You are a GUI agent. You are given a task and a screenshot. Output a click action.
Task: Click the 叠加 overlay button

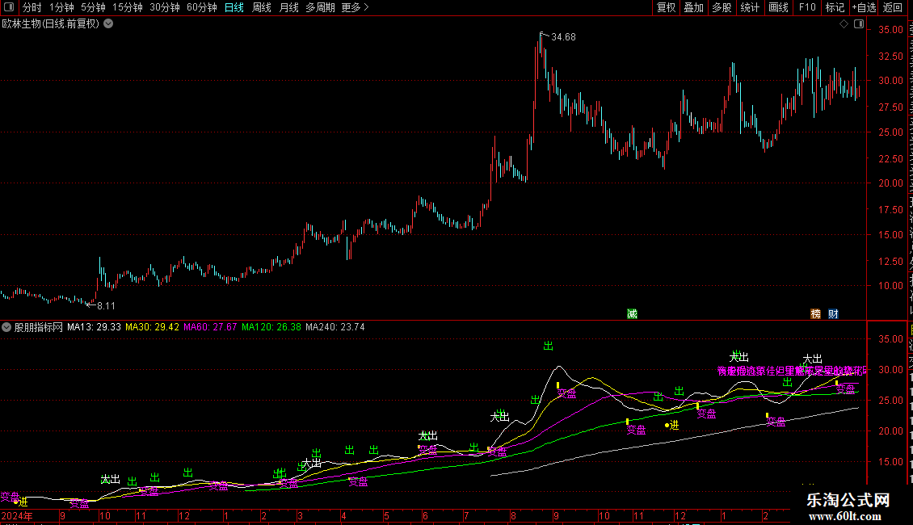point(693,7)
